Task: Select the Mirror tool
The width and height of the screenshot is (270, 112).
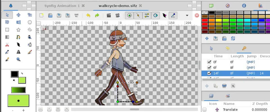Action: click(19, 22)
